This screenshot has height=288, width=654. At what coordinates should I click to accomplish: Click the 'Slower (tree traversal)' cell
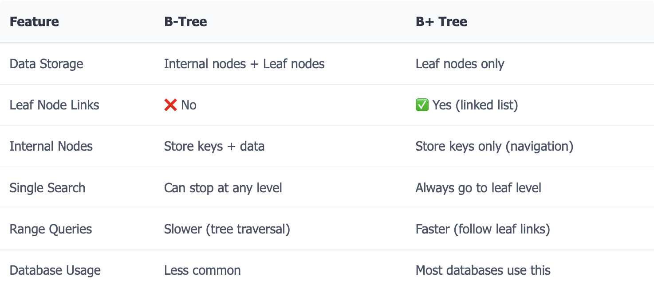[x=227, y=229]
